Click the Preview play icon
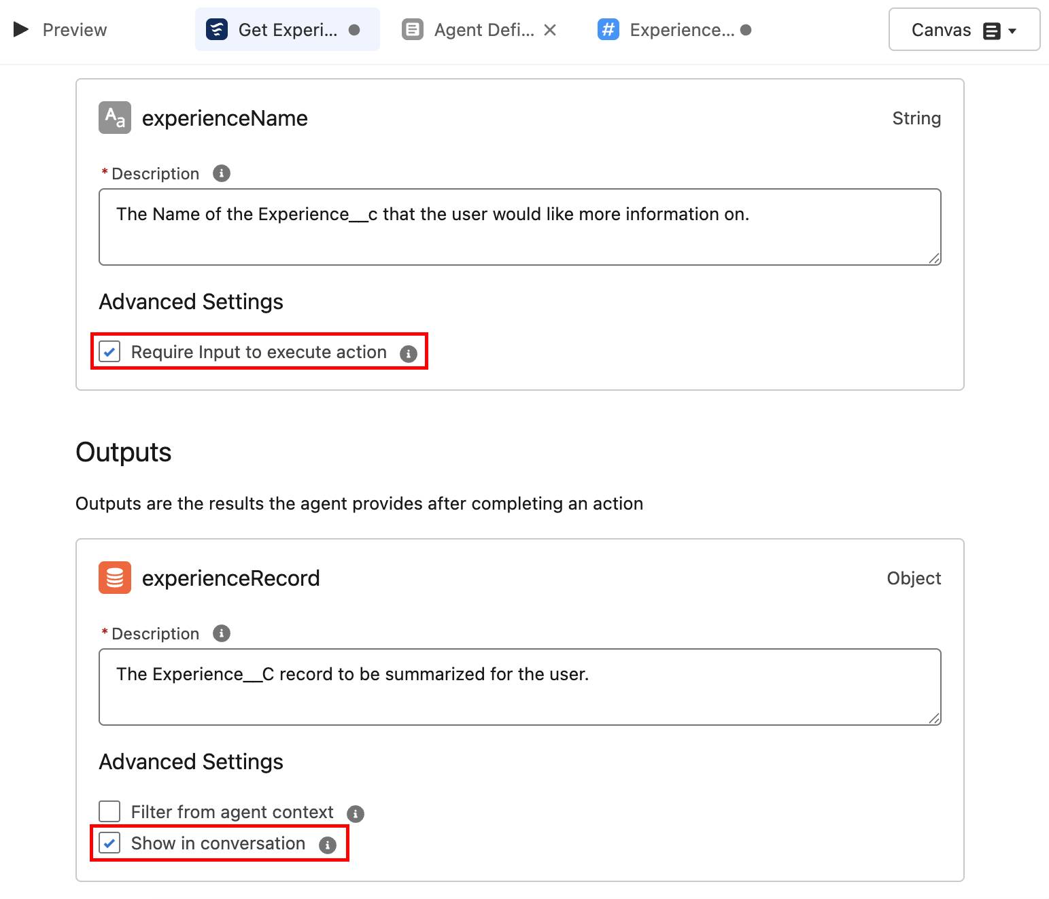 pyautogui.click(x=21, y=29)
